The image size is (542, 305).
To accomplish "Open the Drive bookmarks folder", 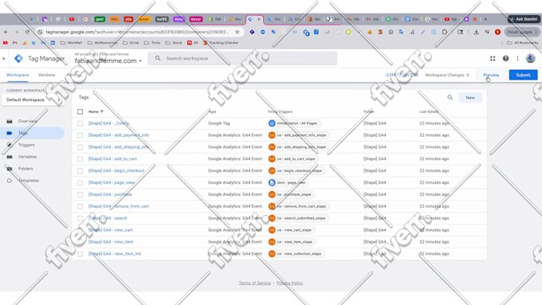I will pyautogui.click(x=131, y=43).
